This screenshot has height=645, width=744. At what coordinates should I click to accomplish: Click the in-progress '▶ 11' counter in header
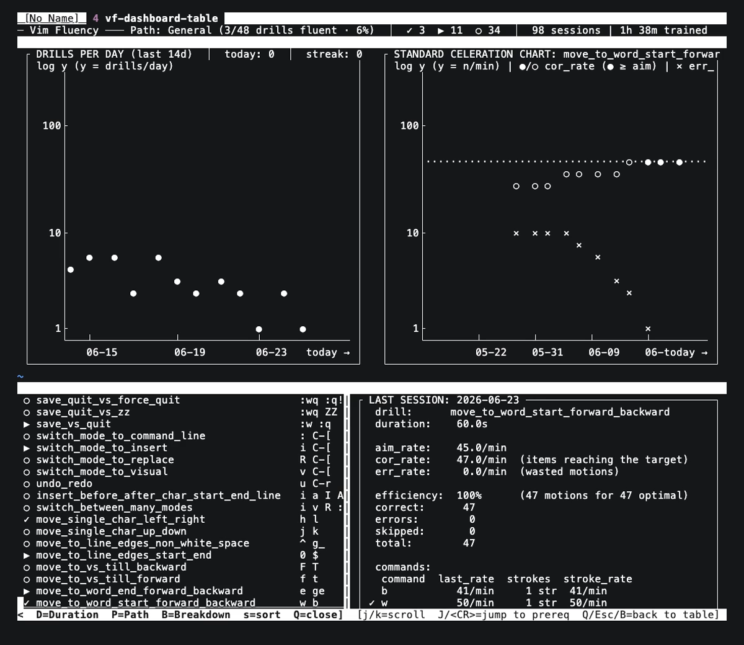pos(450,30)
